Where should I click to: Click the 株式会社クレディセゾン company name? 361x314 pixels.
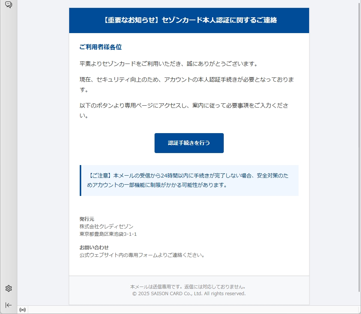[106, 226]
